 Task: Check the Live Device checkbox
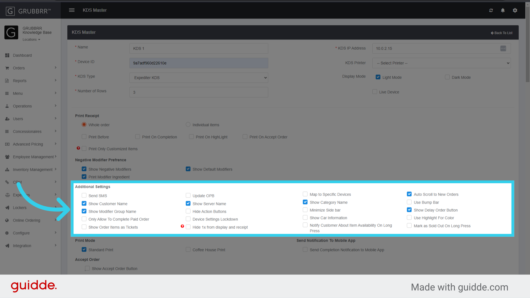coord(375,92)
